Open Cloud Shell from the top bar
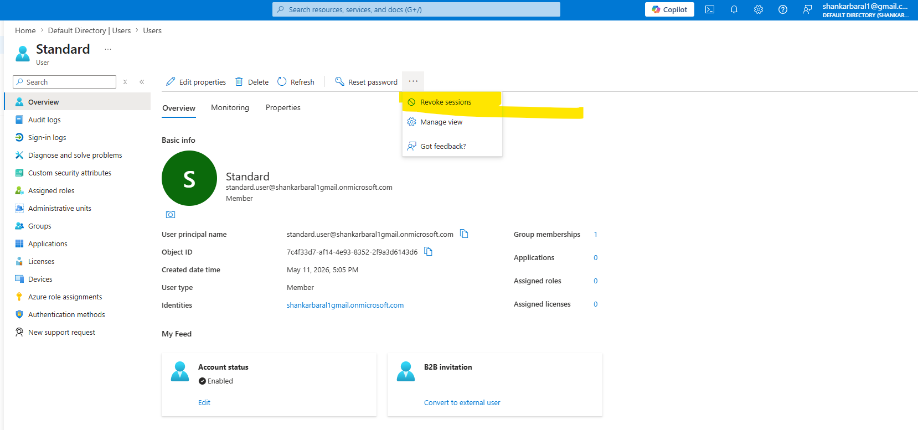918x430 pixels. [x=710, y=9]
